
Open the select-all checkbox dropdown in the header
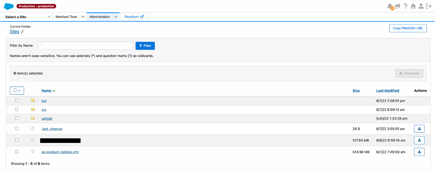click(17, 91)
